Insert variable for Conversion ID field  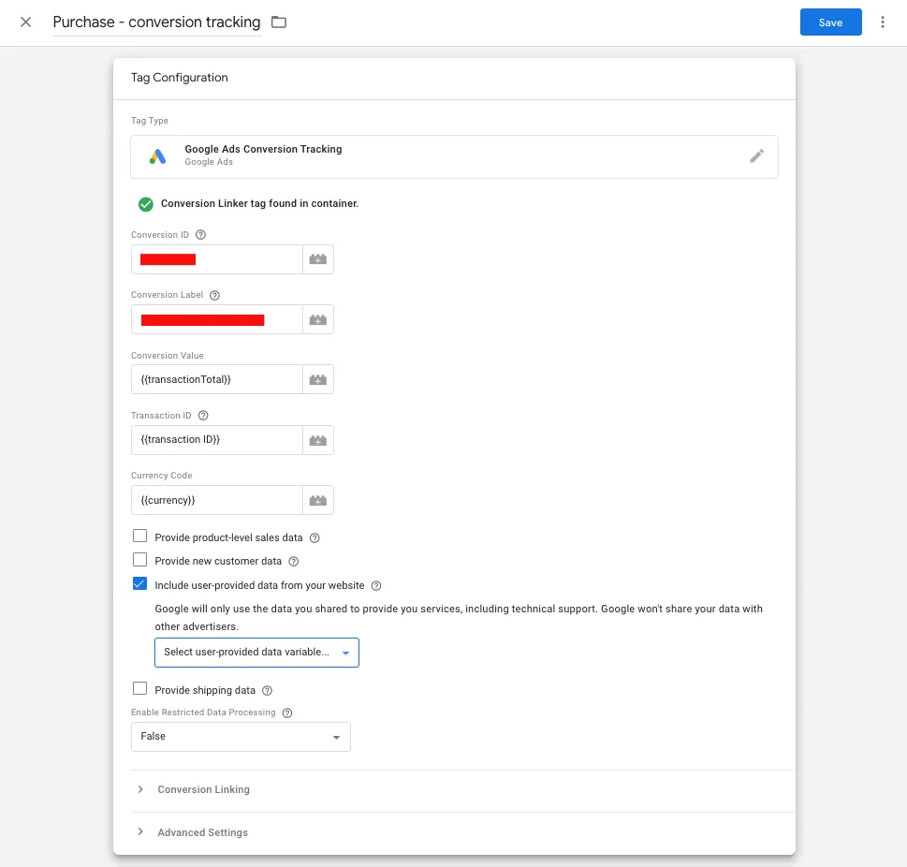pos(318,259)
